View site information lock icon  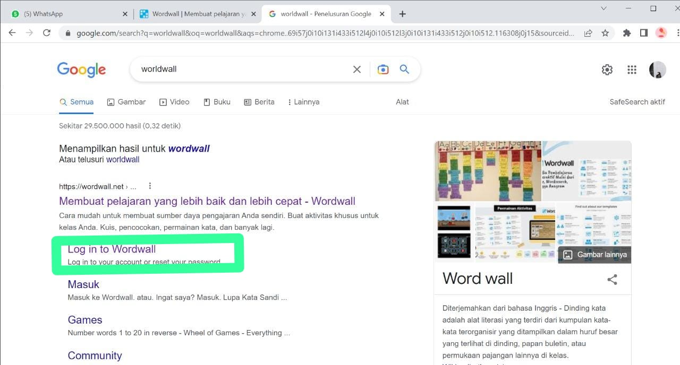[68, 33]
